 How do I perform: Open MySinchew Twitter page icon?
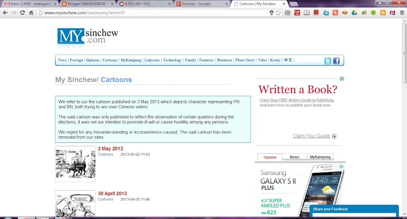tap(328, 61)
